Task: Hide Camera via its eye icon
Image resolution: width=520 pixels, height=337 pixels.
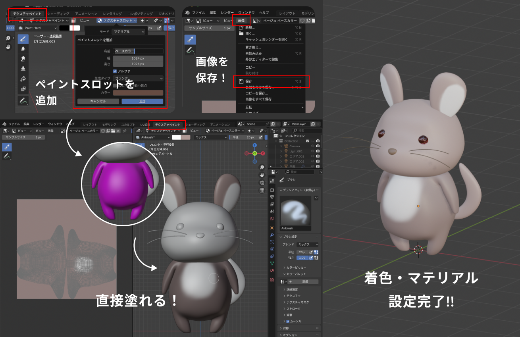Action: (312, 146)
